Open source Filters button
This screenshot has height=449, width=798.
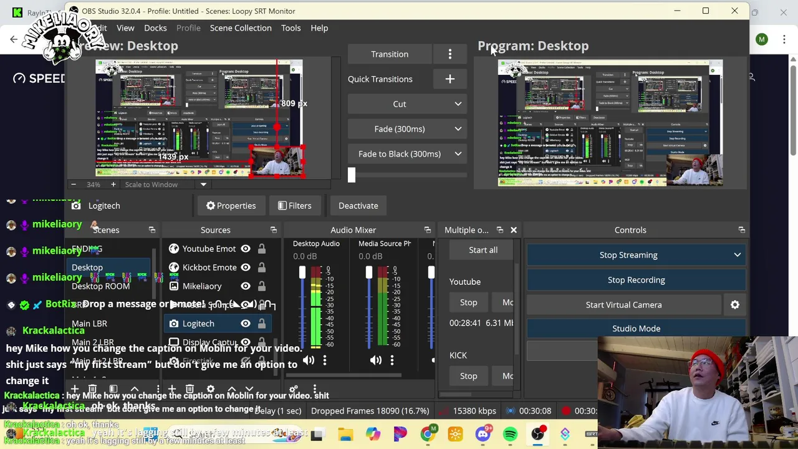tap(295, 206)
